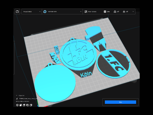Click the pencil edit icon beside job name

pos(17,99)
